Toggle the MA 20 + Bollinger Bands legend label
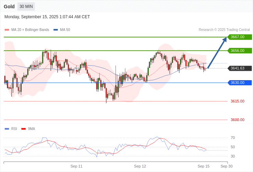253x172 pixels. point(30,30)
